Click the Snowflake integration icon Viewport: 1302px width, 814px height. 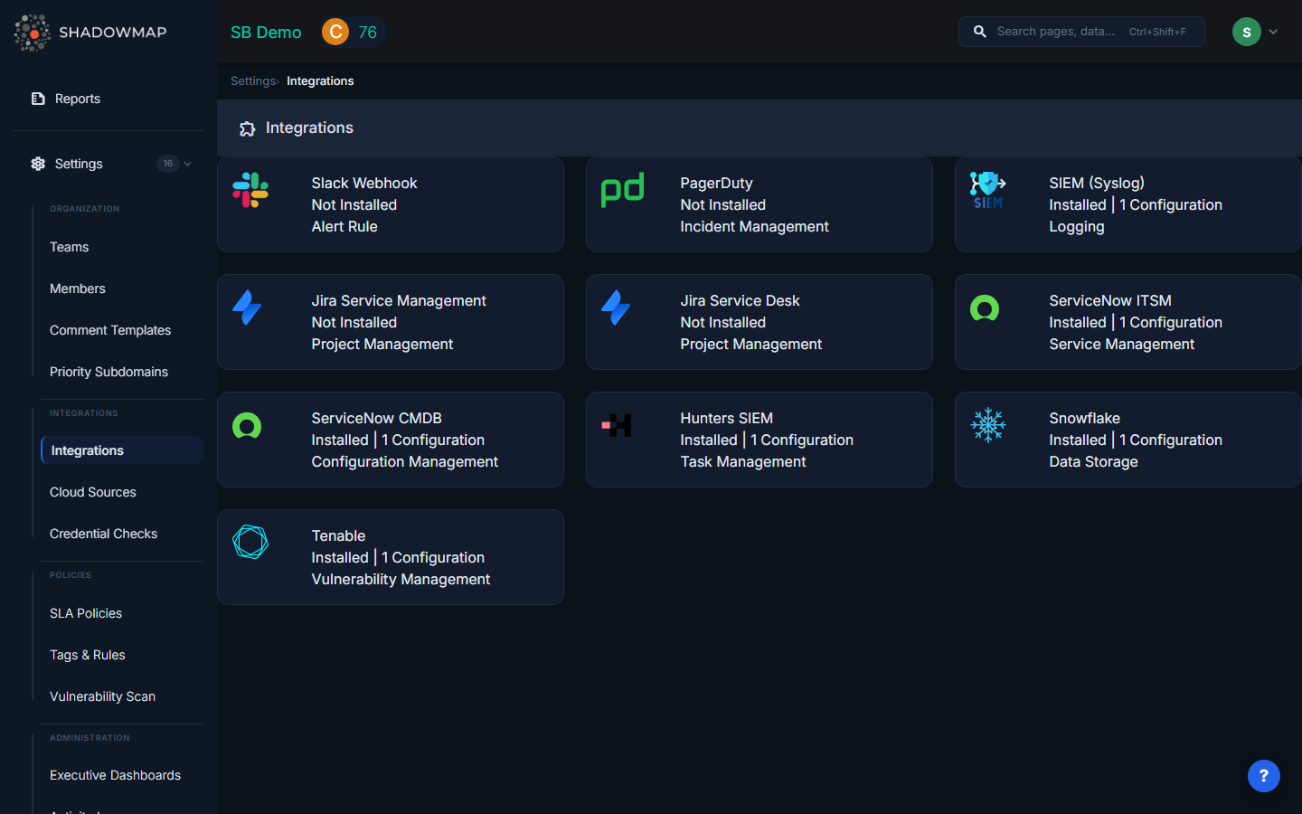pos(988,425)
